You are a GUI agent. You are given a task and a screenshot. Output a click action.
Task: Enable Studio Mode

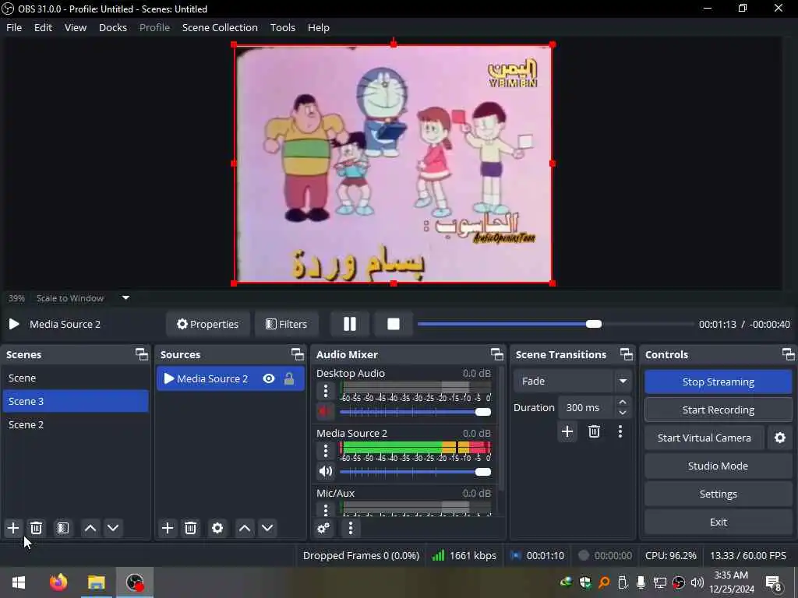(x=718, y=466)
